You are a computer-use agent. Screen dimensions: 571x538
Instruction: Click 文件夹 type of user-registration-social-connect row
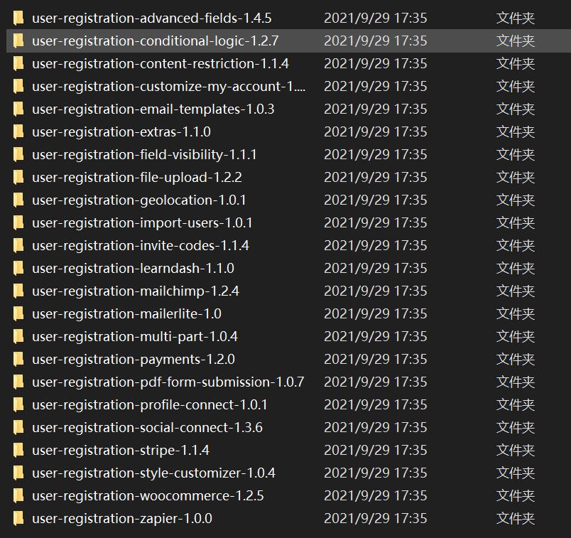(516, 428)
